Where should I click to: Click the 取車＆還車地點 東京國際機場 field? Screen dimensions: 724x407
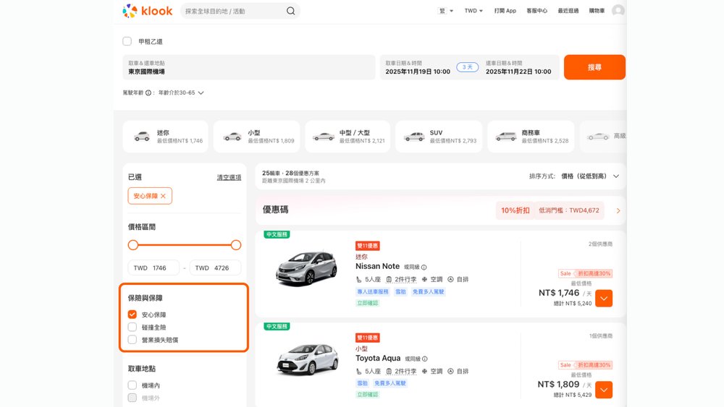pyautogui.click(x=249, y=67)
